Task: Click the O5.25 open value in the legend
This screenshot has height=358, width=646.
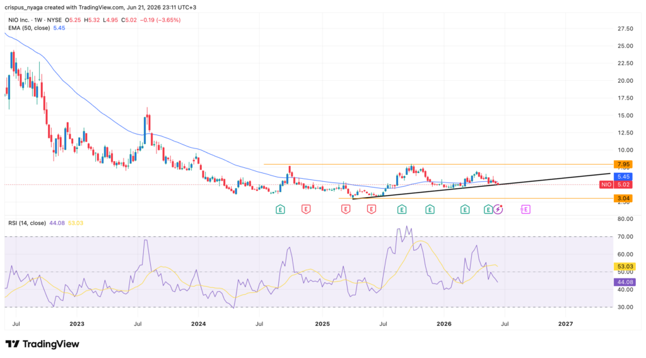Action: (x=73, y=20)
